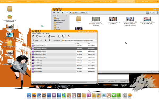The image size is (159, 99).
Task: Click the new archive icon in toolbar
Action: tap(33, 36)
